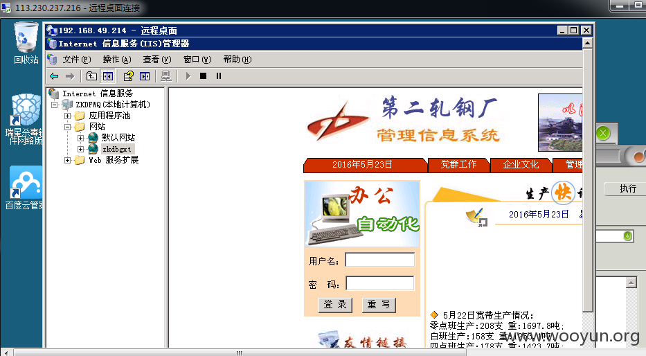Click the scroll up arrow in right panel
646x356 pixels.
pos(631,283)
